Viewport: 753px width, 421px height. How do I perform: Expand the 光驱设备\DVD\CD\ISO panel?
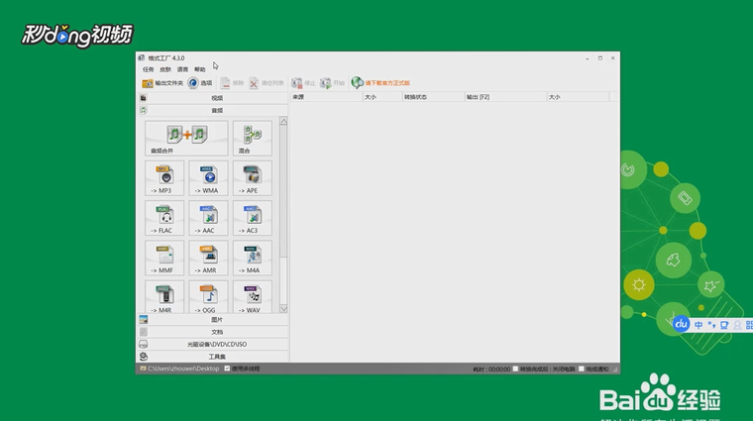coord(213,344)
